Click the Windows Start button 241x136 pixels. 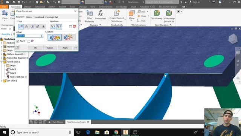tap(4, 132)
